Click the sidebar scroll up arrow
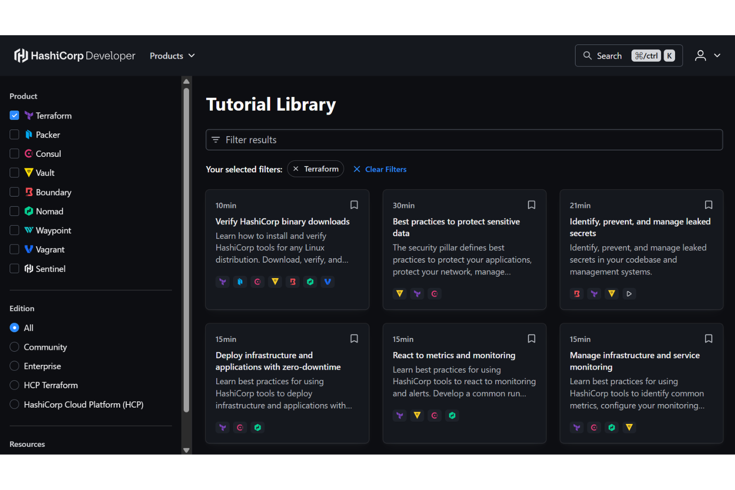Viewport: 735px width, 490px height. pyautogui.click(x=187, y=81)
